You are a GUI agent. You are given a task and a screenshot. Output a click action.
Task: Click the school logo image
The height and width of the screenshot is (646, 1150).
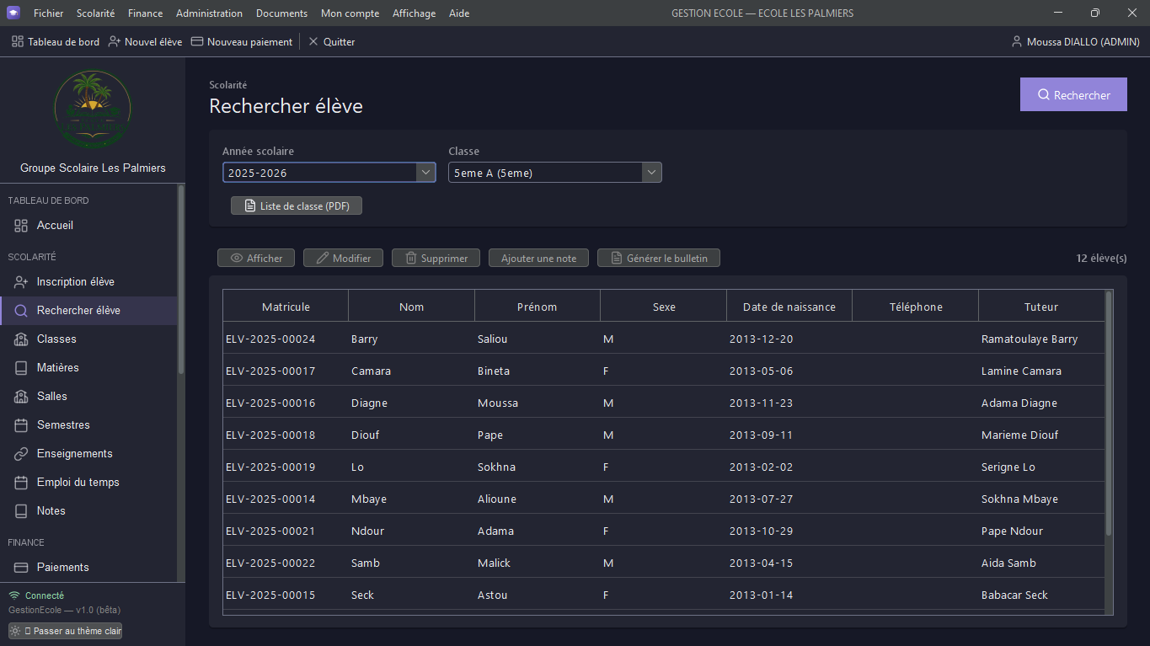pyautogui.click(x=93, y=109)
